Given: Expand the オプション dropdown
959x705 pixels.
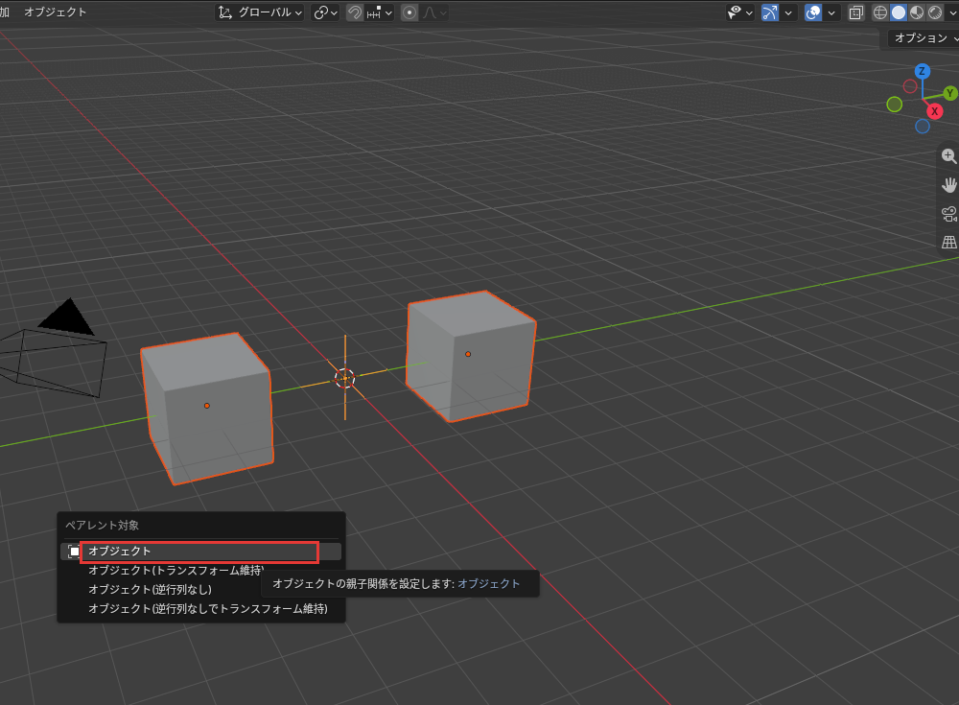Looking at the screenshot, I should click(x=924, y=38).
